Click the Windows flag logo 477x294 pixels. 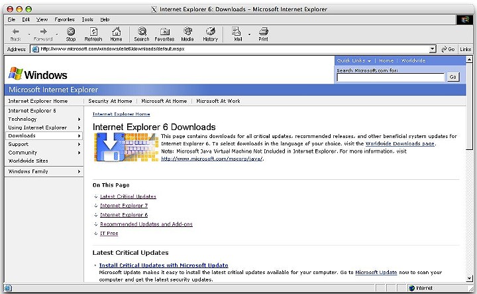click(x=15, y=74)
